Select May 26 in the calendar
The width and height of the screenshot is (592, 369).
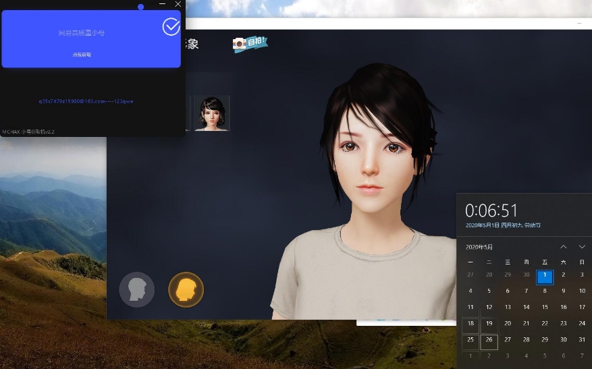[x=489, y=340]
